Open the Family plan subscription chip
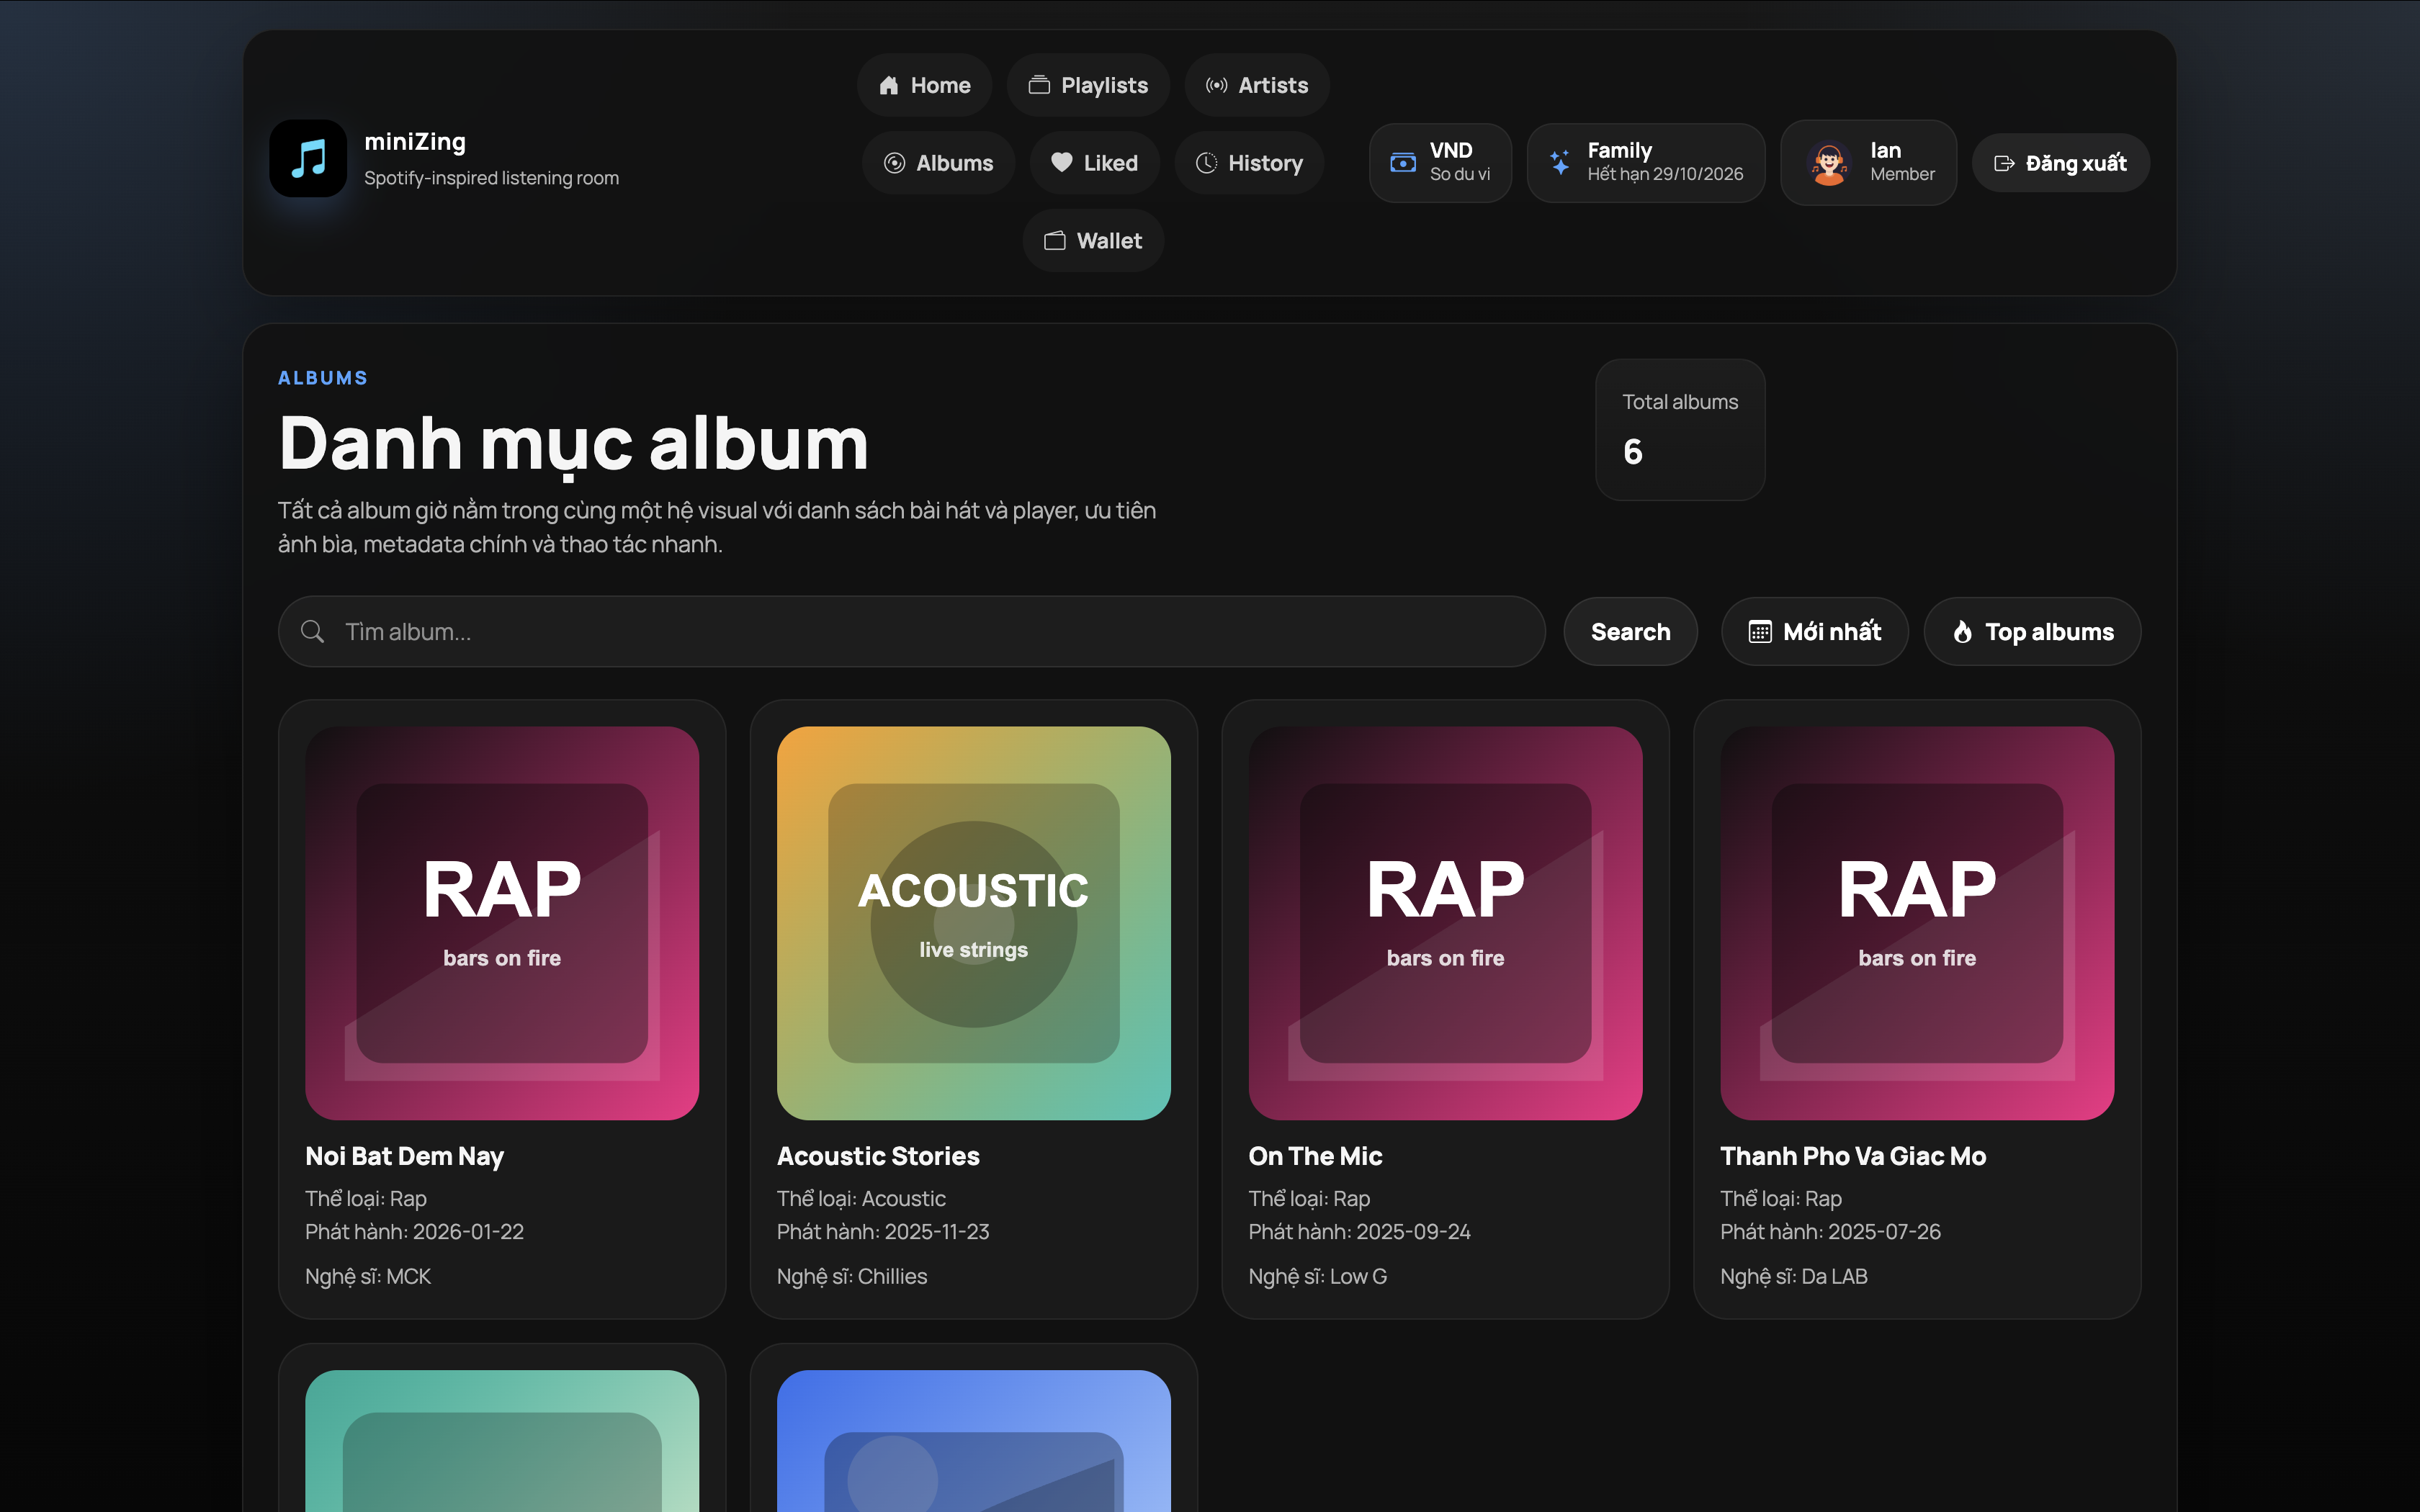This screenshot has width=2420, height=1512. pos(1646,162)
